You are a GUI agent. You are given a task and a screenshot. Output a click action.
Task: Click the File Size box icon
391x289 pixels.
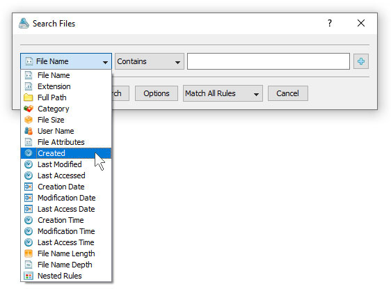click(29, 120)
